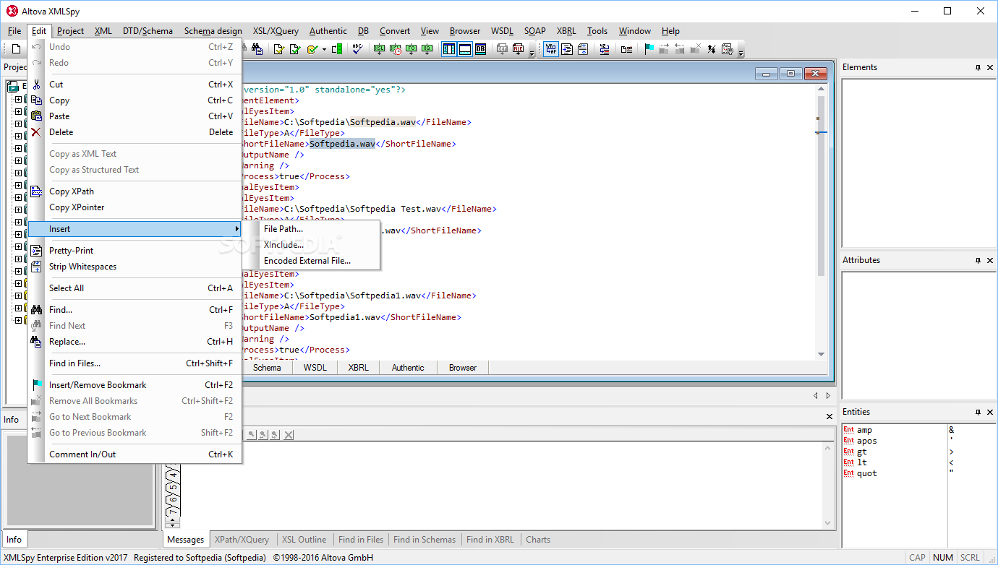Image resolution: width=998 pixels, height=565 pixels.
Task: Choose Select All in Edit menu
Action: [x=134, y=288]
